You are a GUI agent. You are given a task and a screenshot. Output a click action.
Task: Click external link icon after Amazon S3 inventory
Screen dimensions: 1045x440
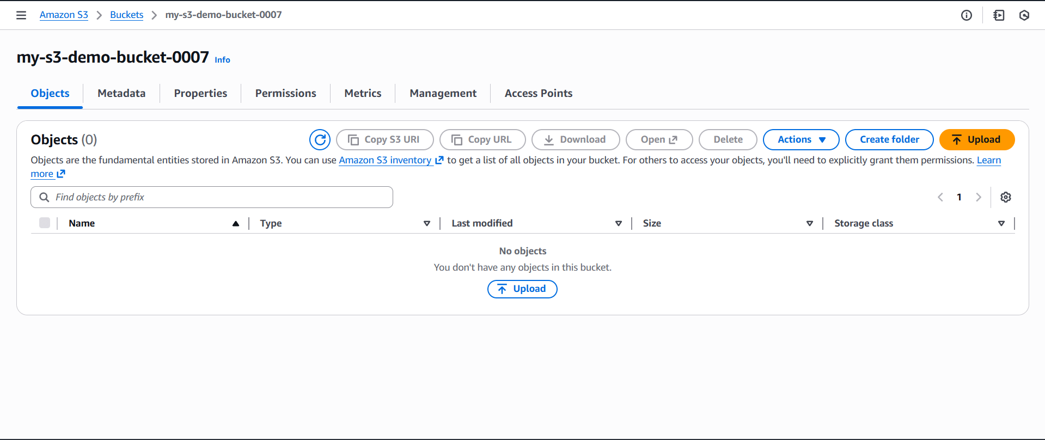click(439, 160)
